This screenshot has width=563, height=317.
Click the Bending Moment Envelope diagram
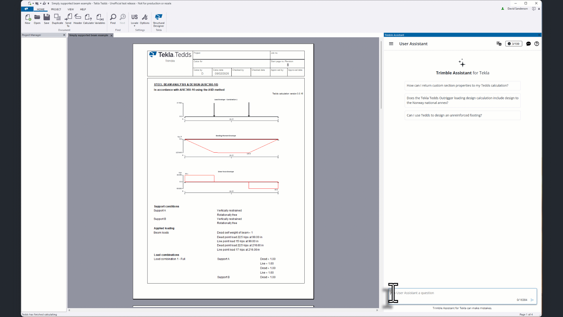click(x=228, y=146)
